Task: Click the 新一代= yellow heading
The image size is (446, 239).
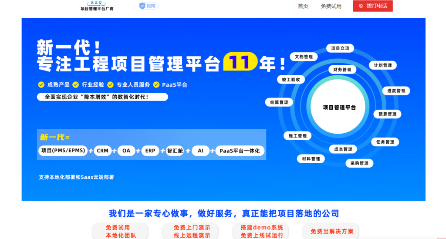Action: [54, 137]
